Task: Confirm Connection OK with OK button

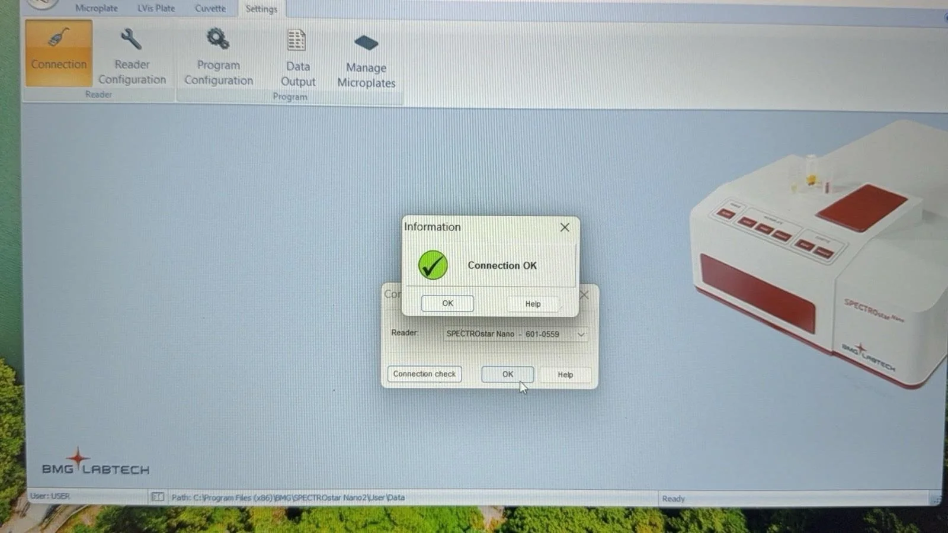Action: pos(447,303)
